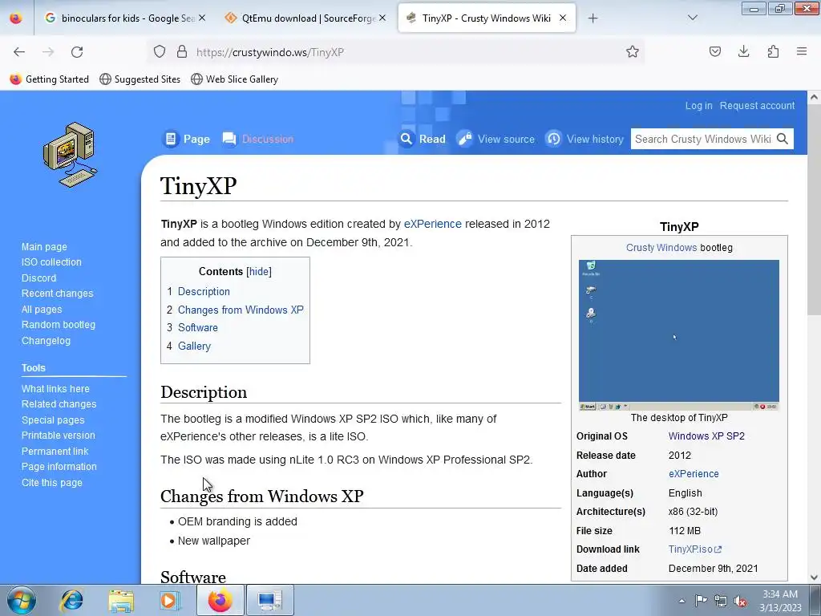Open the Printable version link
Viewport: 821px width, 616px height.
(x=58, y=436)
